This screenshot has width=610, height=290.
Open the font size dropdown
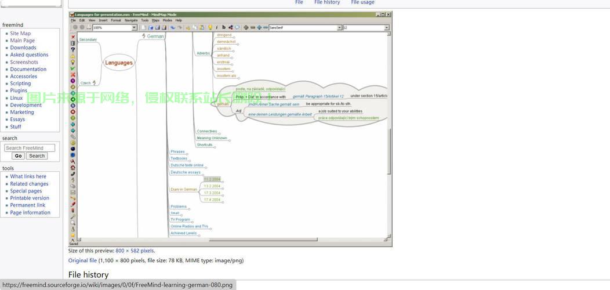point(386,28)
